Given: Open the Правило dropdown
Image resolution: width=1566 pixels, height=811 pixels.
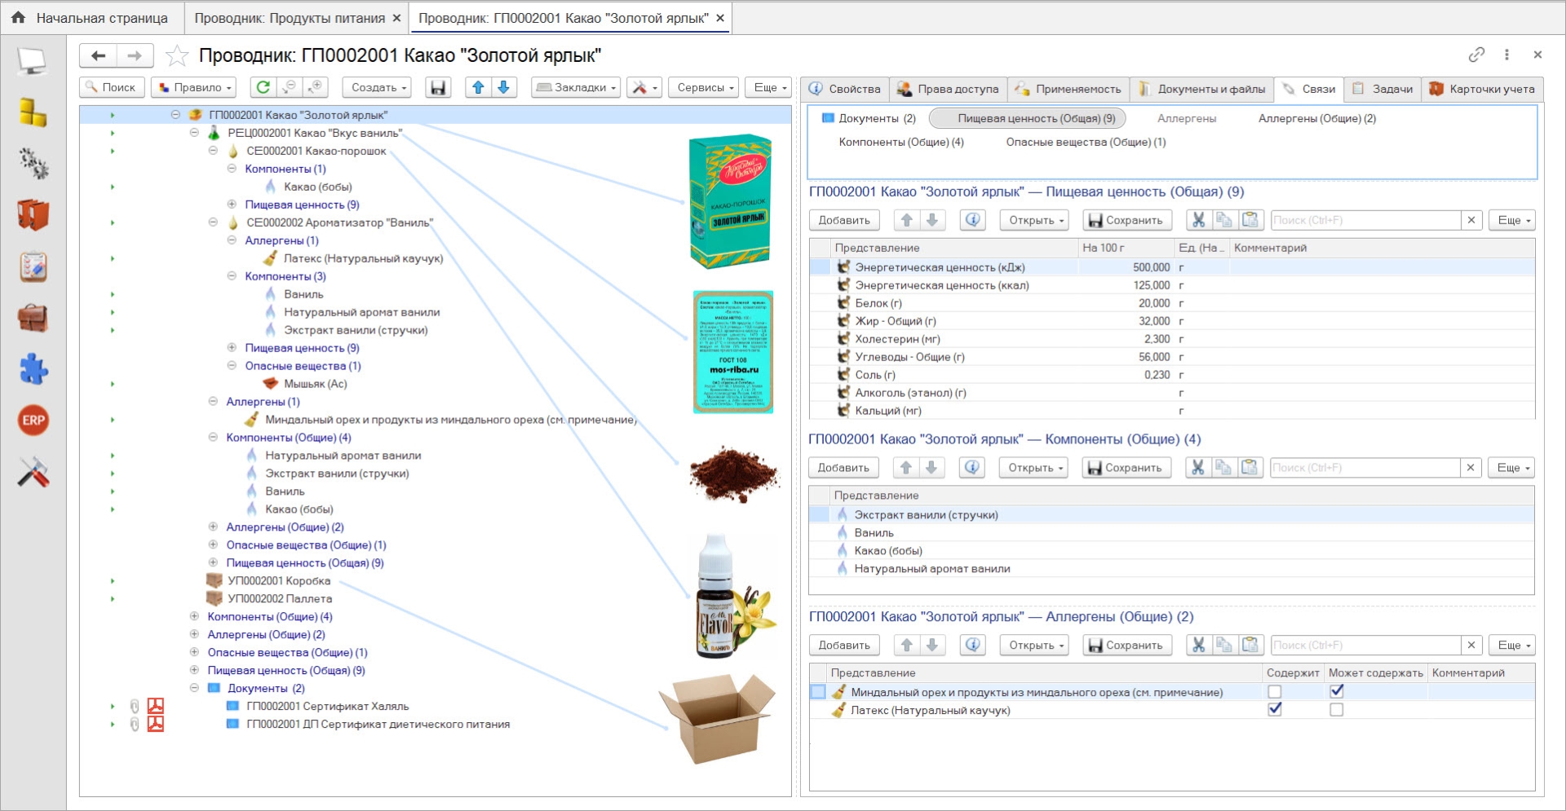Looking at the screenshot, I should click(195, 87).
